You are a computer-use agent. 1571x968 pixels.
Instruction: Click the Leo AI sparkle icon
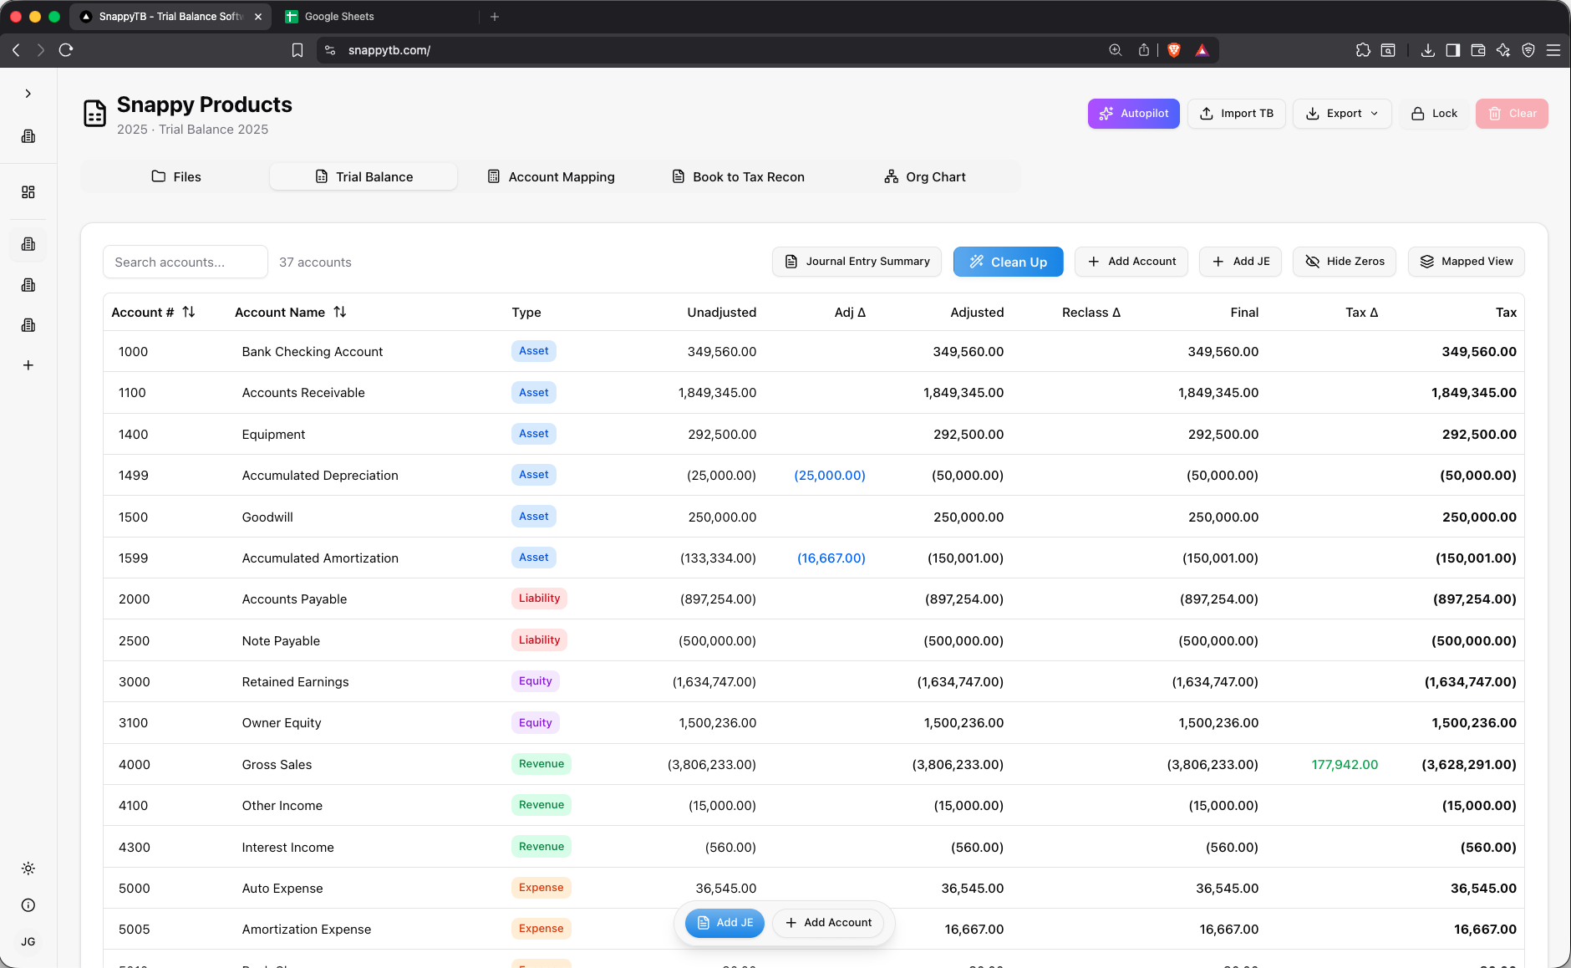pos(1503,50)
